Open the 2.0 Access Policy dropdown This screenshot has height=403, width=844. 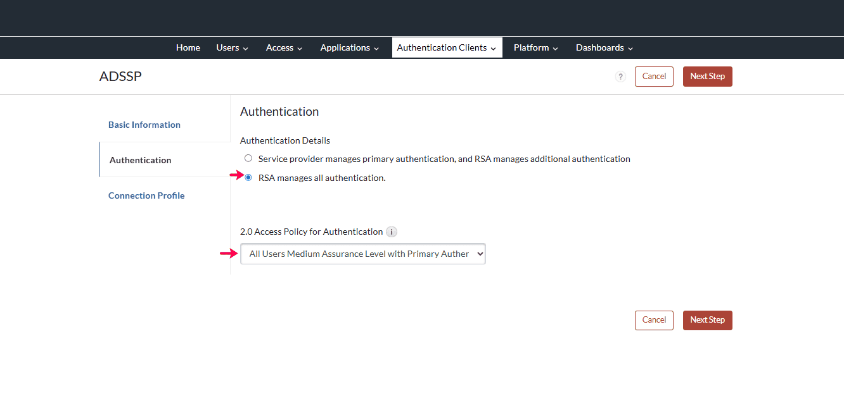tap(362, 253)
